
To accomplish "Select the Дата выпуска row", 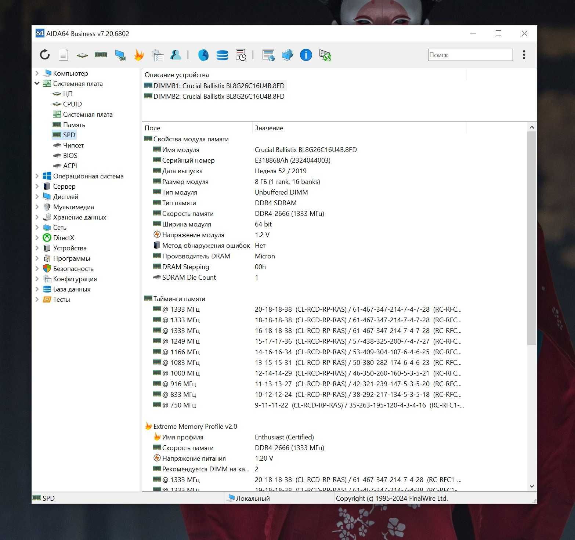I will coord(304,171).
